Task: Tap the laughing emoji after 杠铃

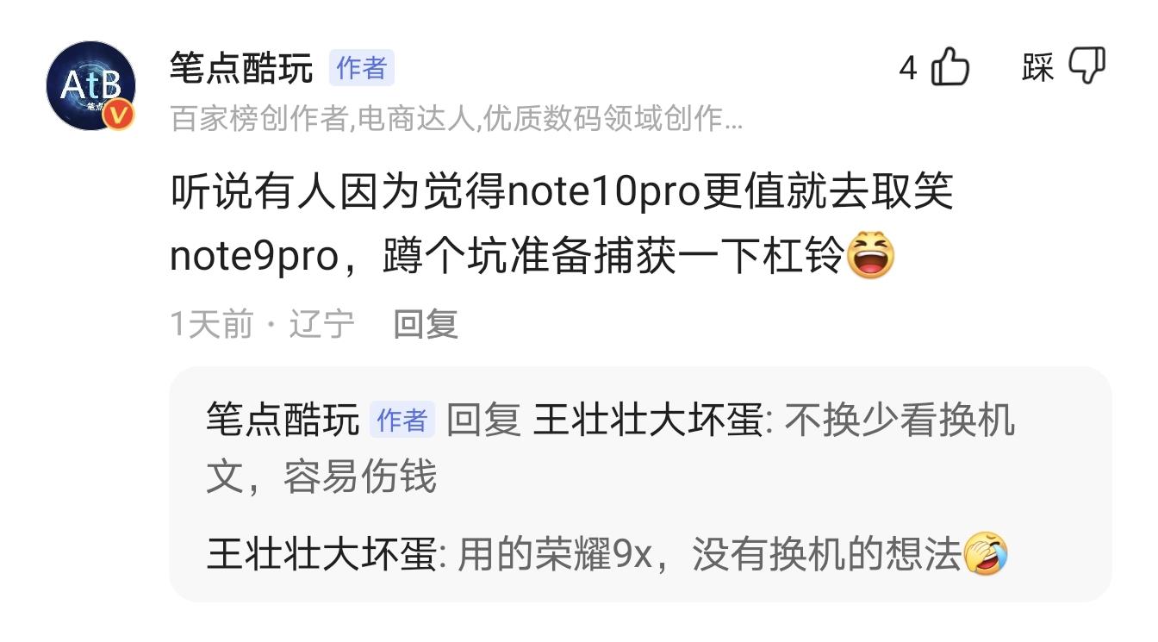Action: point(871,257)
